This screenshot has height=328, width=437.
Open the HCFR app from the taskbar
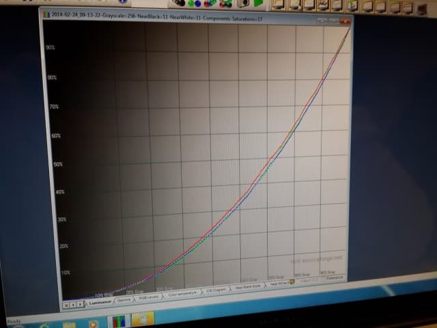pyautogui.click(x=119, y=321)
